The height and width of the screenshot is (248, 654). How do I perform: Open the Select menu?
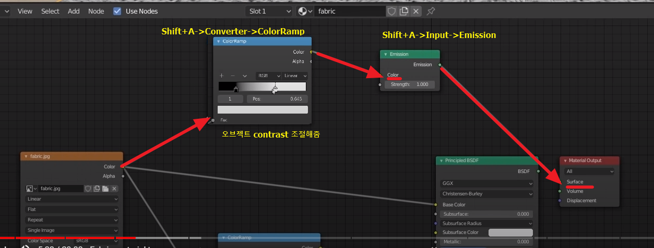pos(50,11)
